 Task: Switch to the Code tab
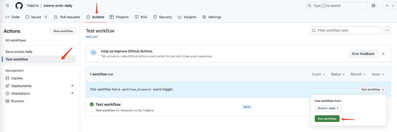coord(13,17)
